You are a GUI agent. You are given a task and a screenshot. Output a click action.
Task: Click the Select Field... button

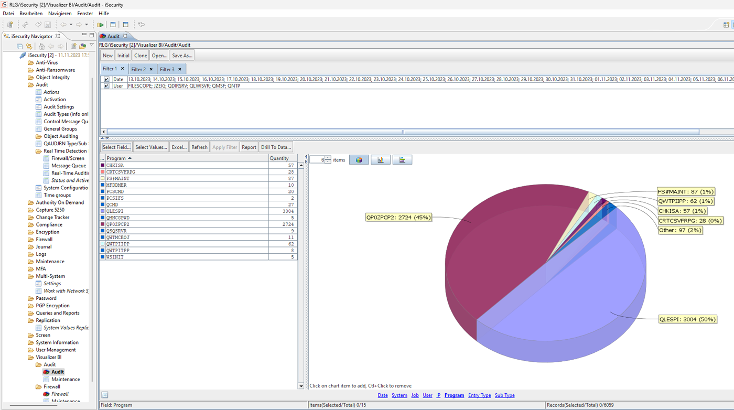(116, 147)
